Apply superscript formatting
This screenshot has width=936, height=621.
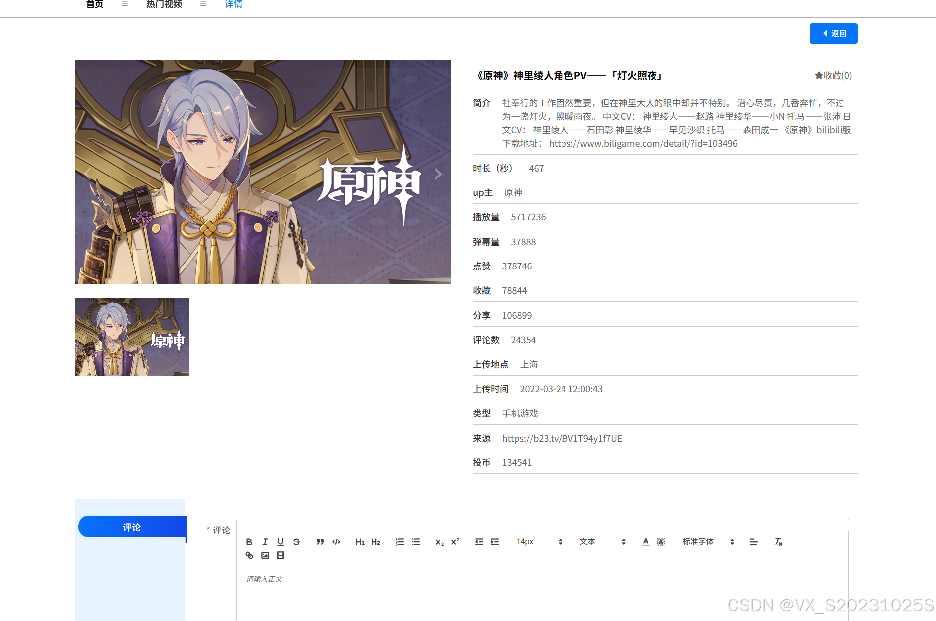pos(455,542)
